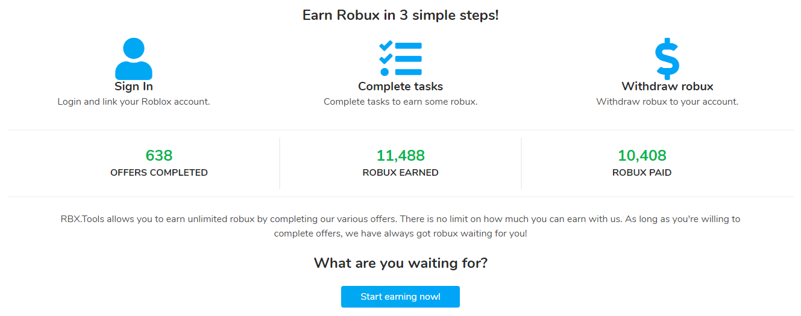Select the Complete tasks heading
This screenshot has height=316, width=801.
pyautogui.click(x=400, y=86)
